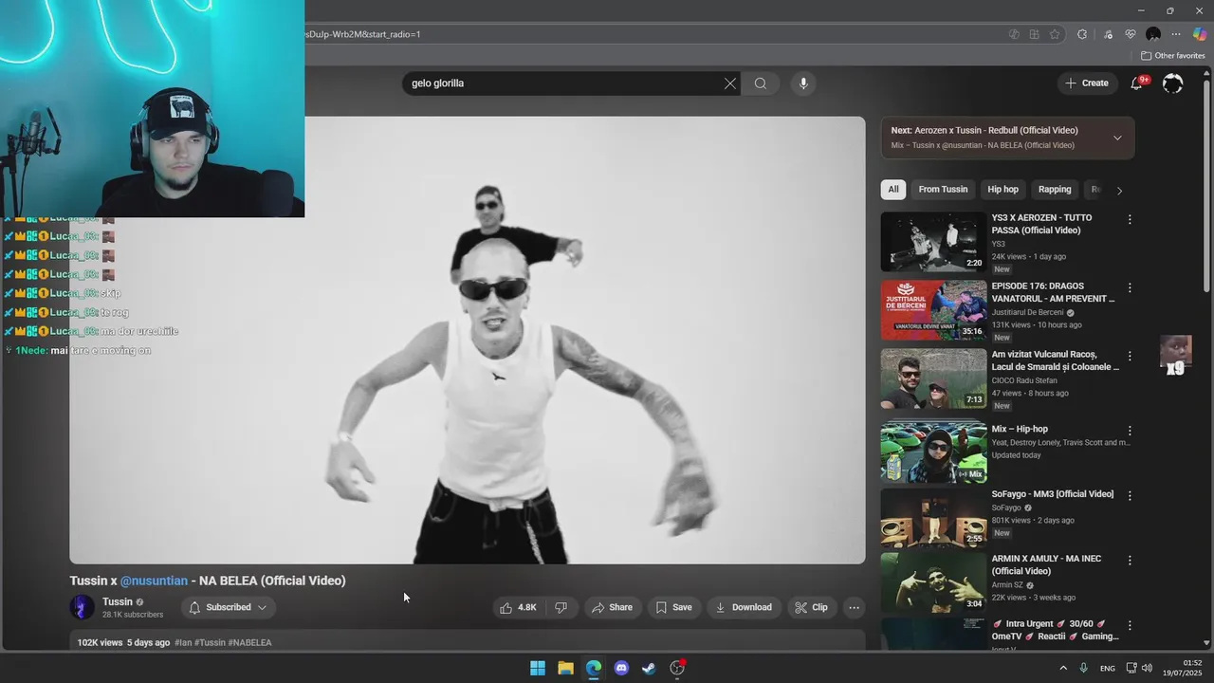The image size is (1214, 683).
Task: Open Edge Copilot icon
Action: (1200, 34)
